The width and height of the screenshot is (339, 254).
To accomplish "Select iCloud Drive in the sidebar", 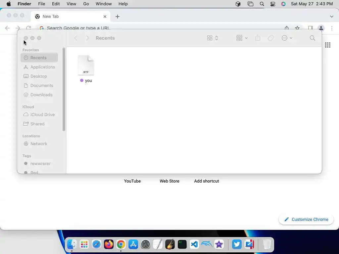I will (x=39, y=114).
